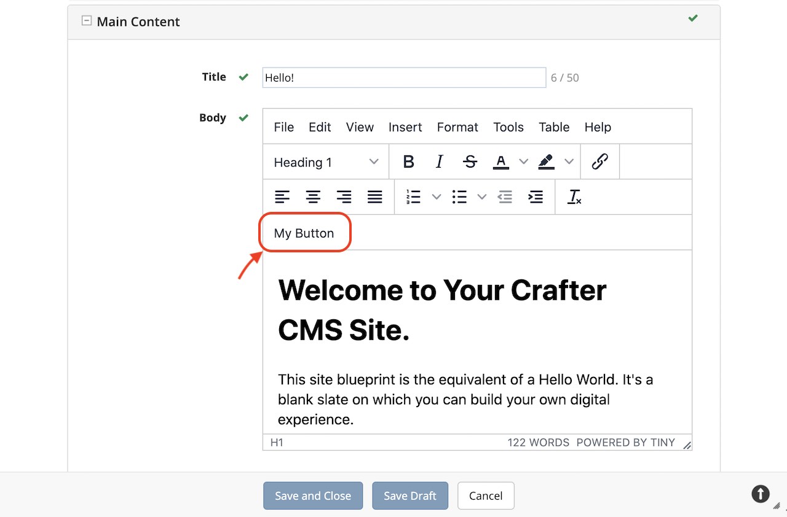Click the Title input field

[x=404, y=78]
